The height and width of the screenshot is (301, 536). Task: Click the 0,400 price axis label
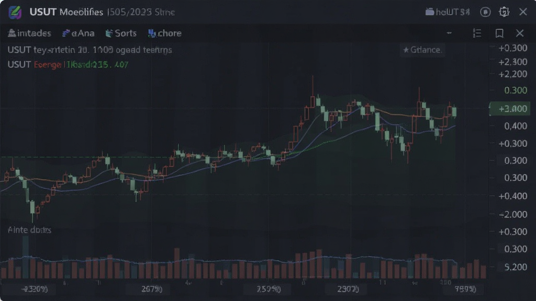[x=516, y=126]
